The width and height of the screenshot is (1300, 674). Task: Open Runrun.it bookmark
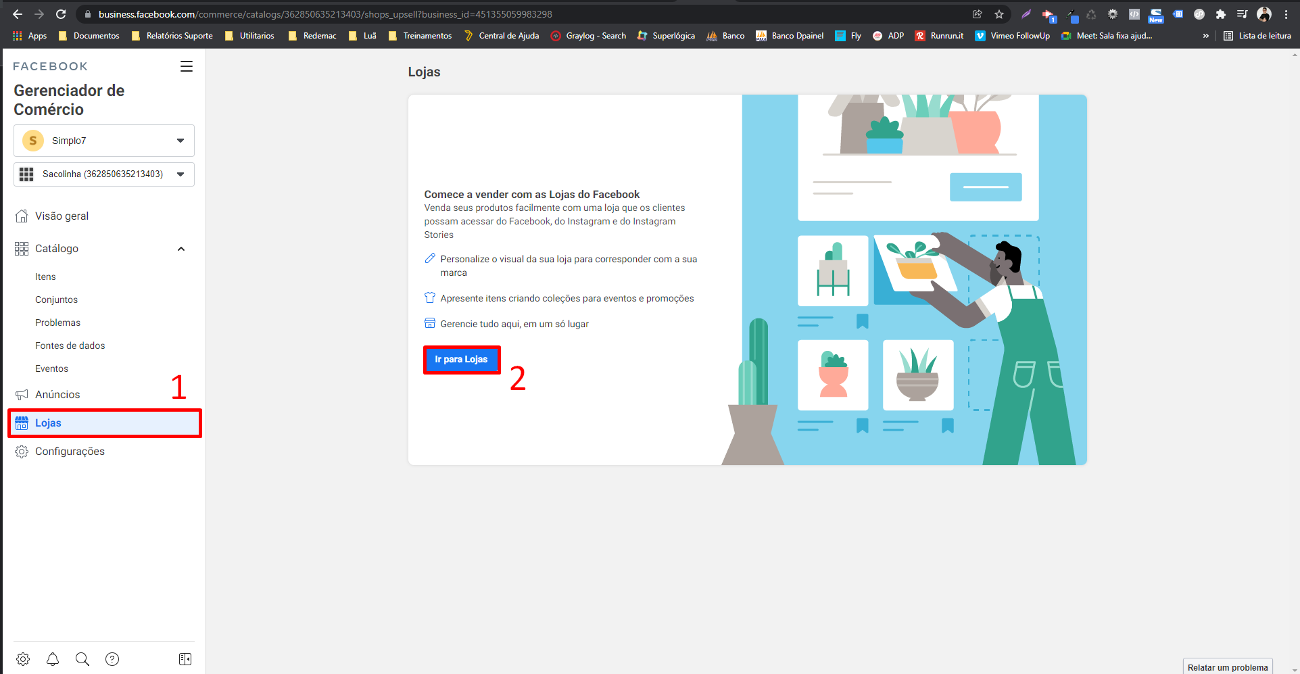[940, 36]
